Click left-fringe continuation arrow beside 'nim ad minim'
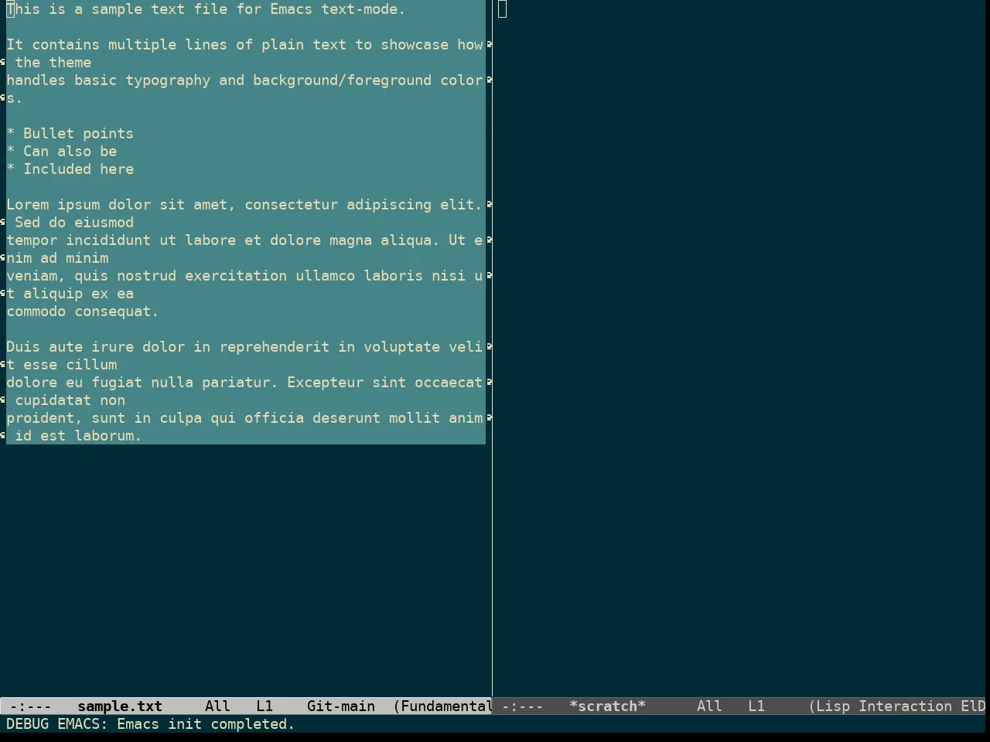 [3, 258]
